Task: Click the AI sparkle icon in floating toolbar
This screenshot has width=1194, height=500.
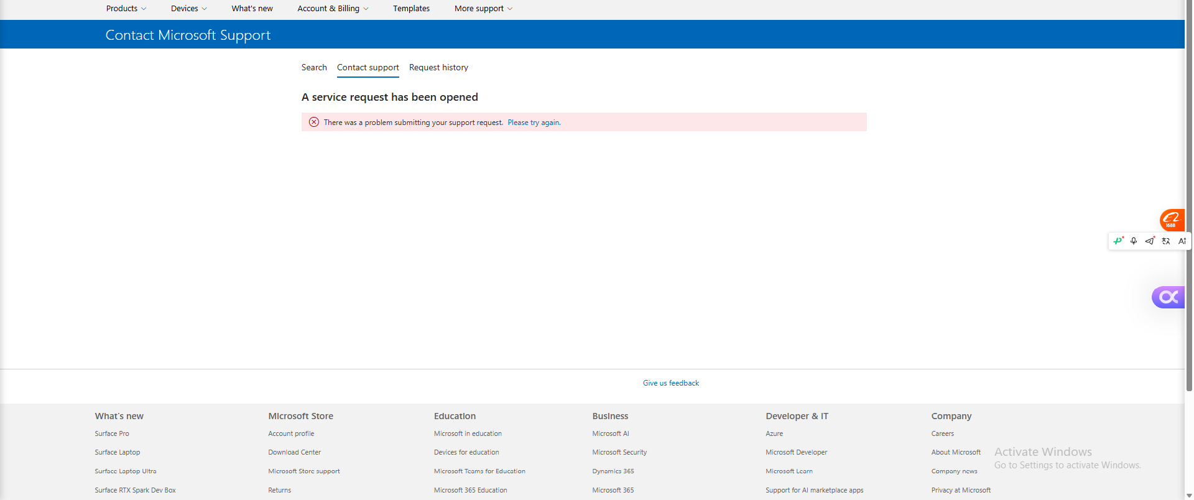Action: [x=1182, y=241]
